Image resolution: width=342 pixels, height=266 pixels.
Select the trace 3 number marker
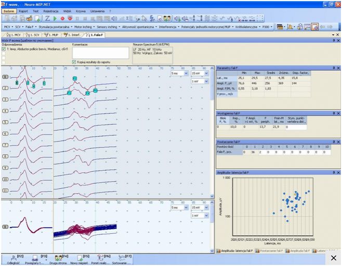5,99
